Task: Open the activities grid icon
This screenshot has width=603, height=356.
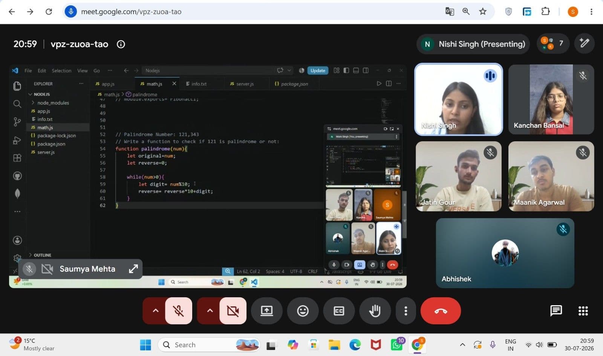Action: 583,311
